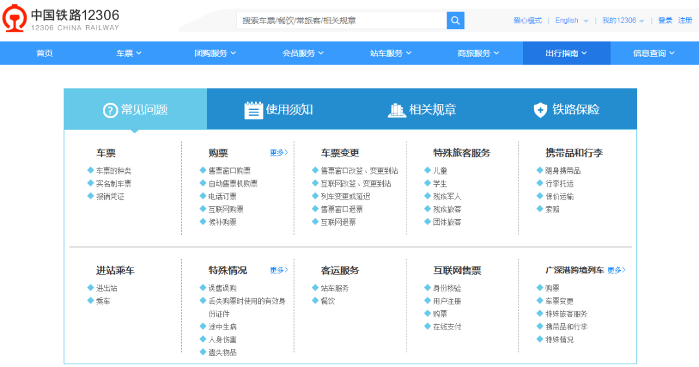Click the building icon beside 相关规章
Viewport: 699px width, 367px height.
[397, 110]
